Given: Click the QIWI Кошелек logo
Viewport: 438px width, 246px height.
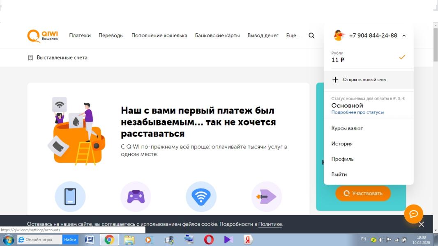Looking at the screenshot, I should click(42, 35).
